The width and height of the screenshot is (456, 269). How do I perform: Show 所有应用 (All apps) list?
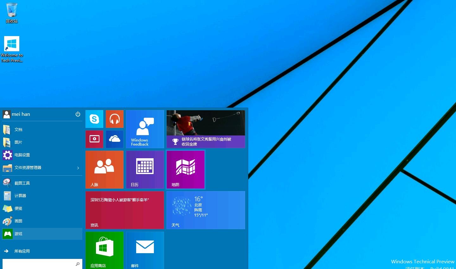pos(42,251)
